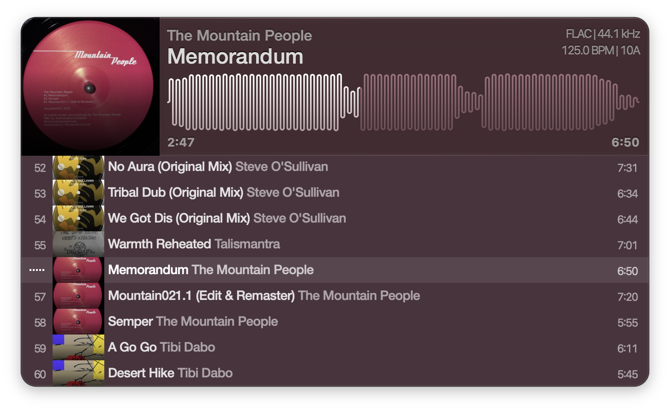Select the playing Memorandum track row
The width and height of the screenshot is (670, 411).
pyautogui.click(x=335, y=270)
